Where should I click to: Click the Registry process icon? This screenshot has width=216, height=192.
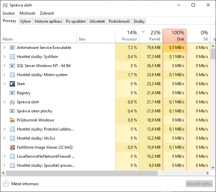[x=12, y=93]
